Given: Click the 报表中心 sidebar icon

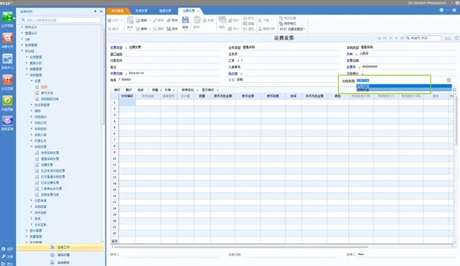Looking at the screenshot, I should (7, 60).
